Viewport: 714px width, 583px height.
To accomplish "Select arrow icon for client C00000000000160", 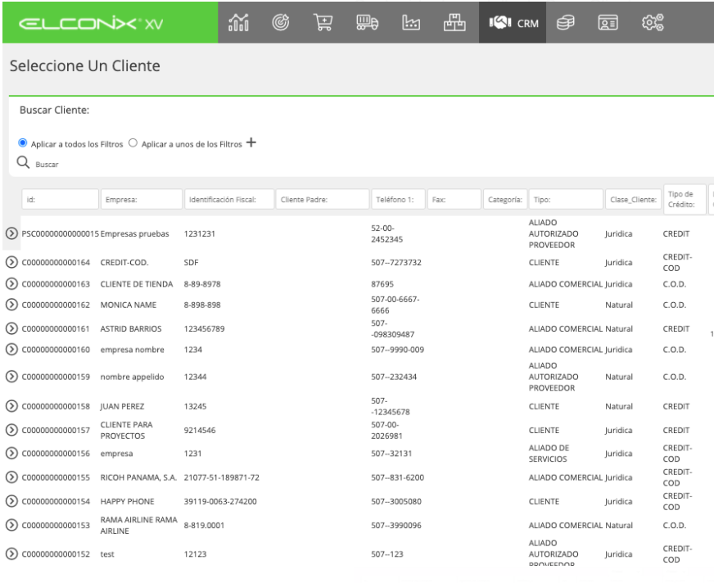I will [11, 350].
